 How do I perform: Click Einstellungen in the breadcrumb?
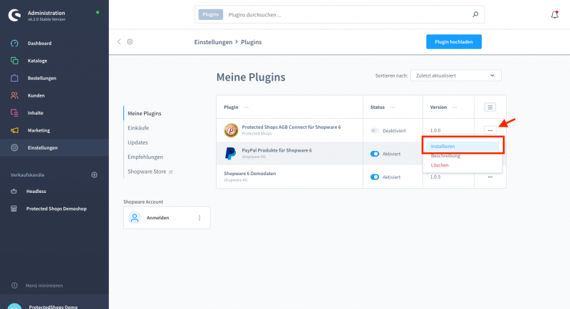pos(213,42)
